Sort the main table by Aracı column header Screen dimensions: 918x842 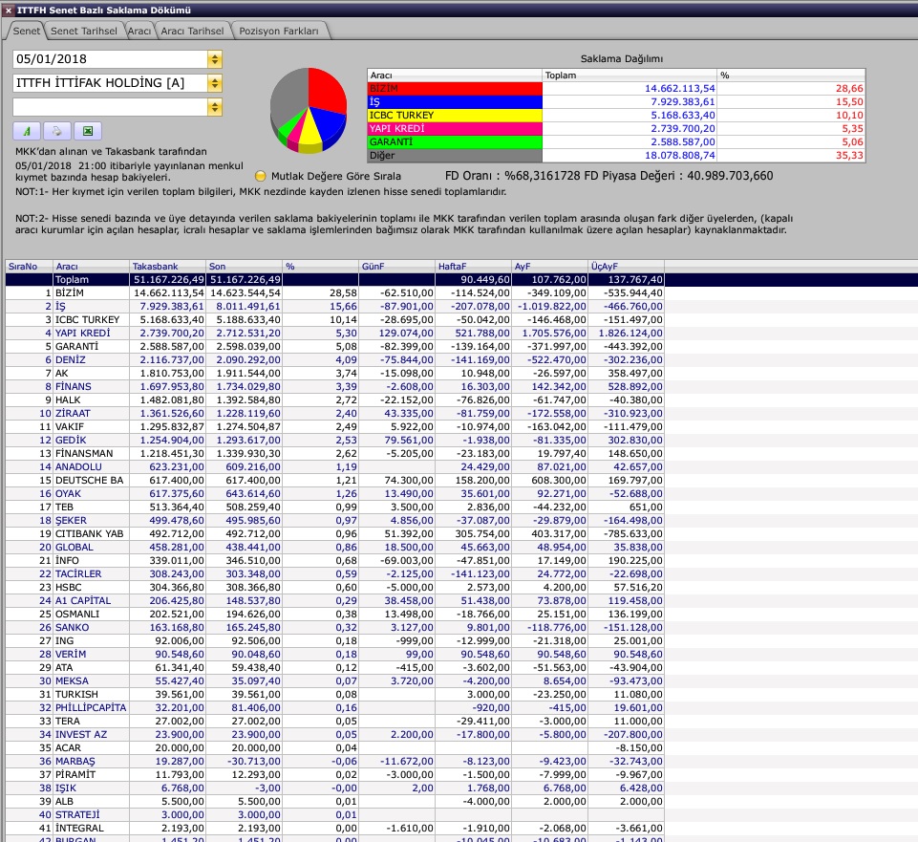[92, 267]
